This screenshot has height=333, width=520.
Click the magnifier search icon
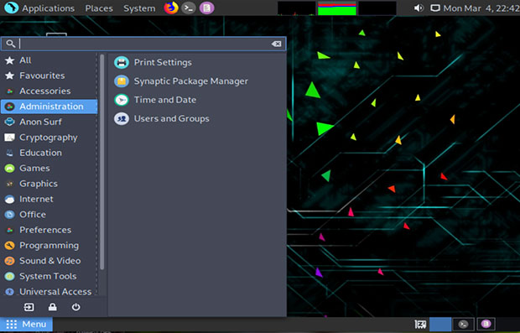pos(10,44)
